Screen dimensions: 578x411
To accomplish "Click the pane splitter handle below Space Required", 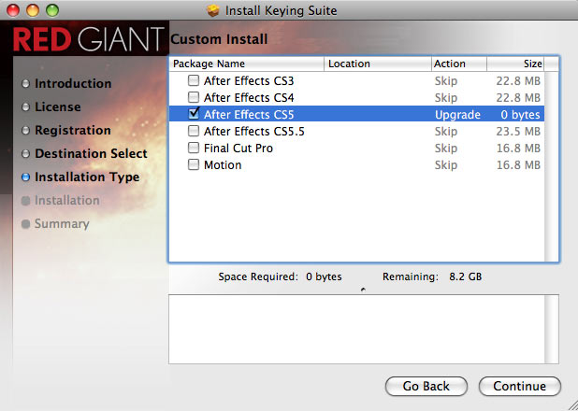I will [363, 290].
